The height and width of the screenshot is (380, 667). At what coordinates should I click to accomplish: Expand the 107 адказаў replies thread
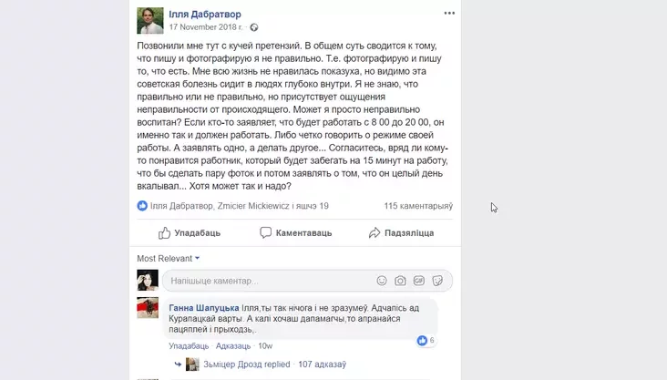coord(322,365)
